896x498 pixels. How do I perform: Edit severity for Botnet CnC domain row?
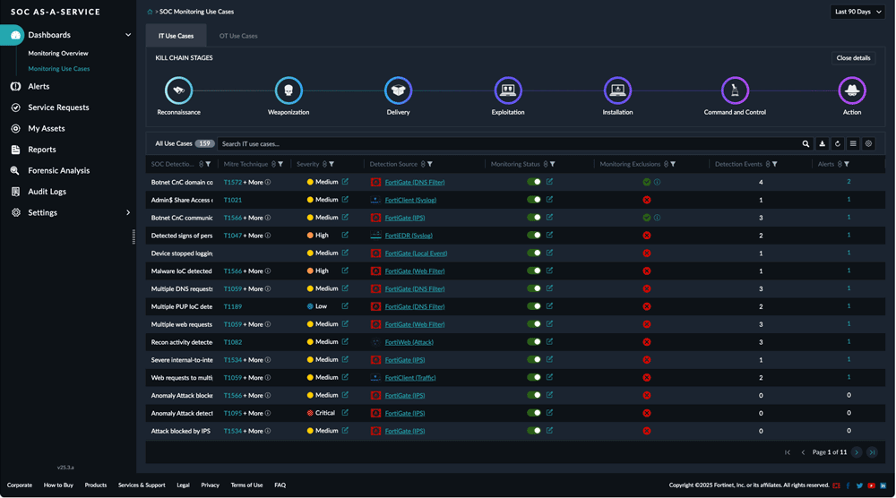click(345, 182)
